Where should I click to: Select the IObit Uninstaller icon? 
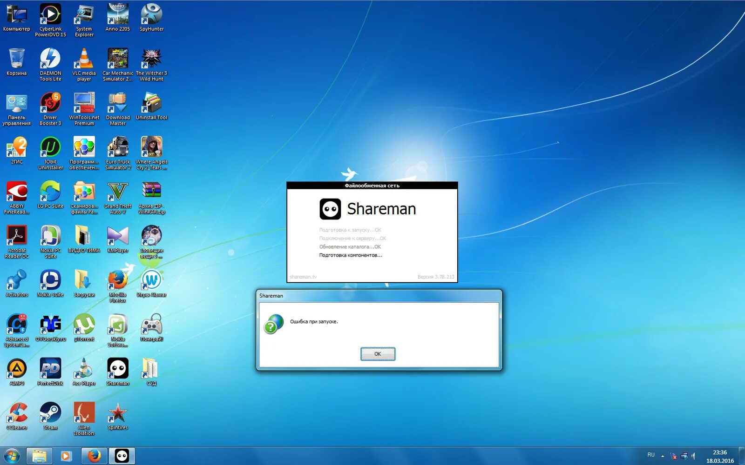tap(50, 153)
